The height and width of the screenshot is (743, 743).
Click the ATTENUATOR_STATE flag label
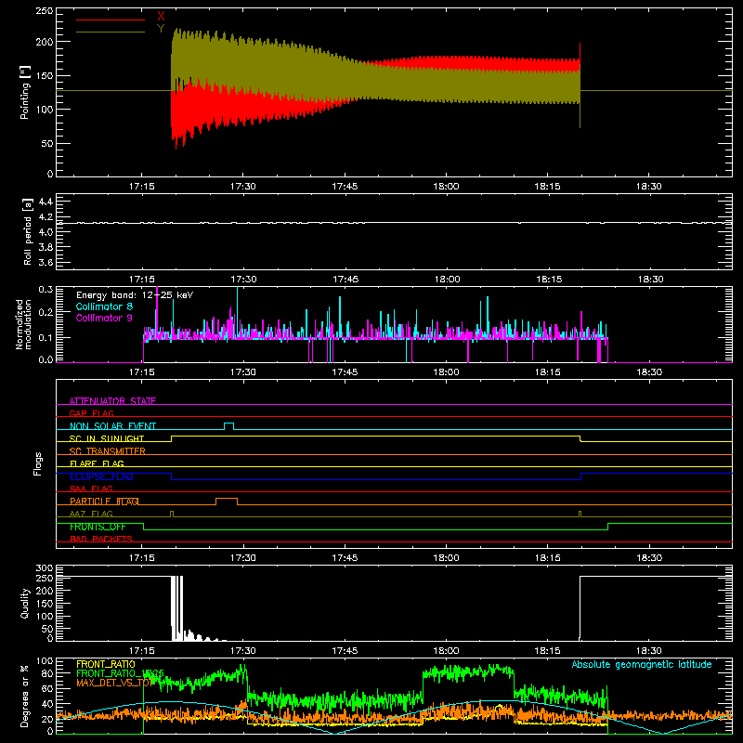[x=112, y=401]
